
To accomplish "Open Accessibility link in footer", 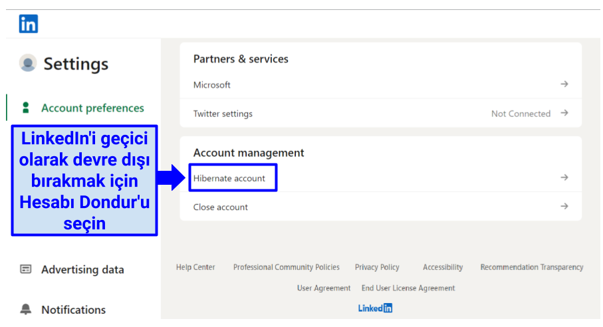I will coord(443,267).
